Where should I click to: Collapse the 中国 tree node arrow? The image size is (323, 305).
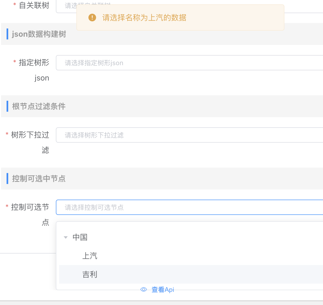point(66,237)
